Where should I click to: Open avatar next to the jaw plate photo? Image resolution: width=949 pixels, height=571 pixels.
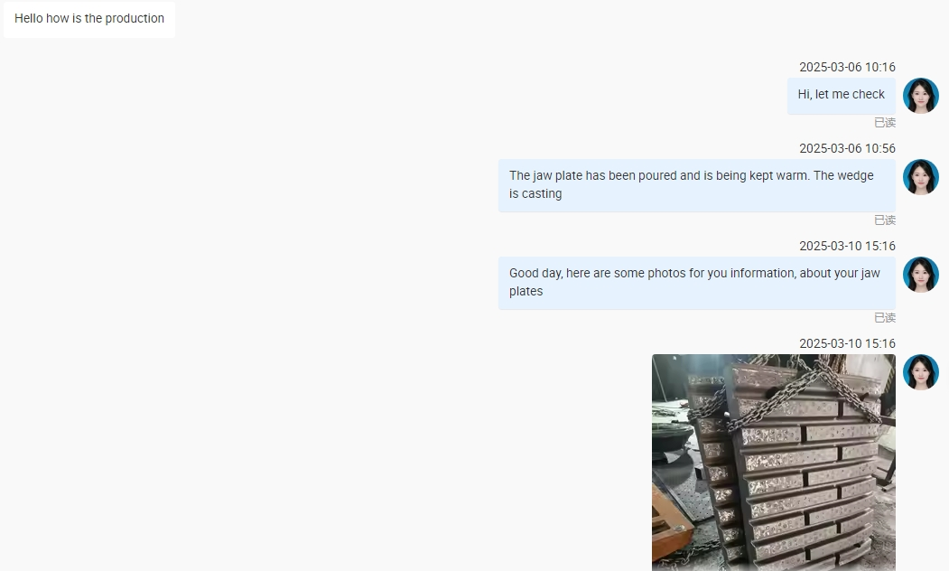pyautogui.click(x=920, y=372)
